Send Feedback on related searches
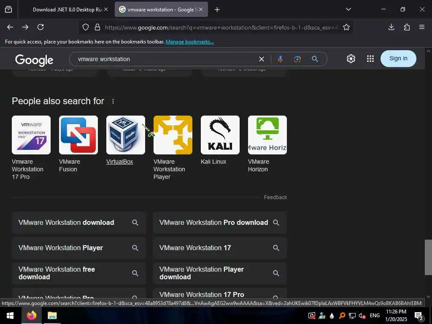Image resolution: width=432 pixels, height=324 pixels. (275, 197)
